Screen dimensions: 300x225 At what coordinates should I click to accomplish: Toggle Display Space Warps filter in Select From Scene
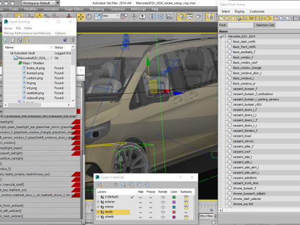[x=252, y=19]
